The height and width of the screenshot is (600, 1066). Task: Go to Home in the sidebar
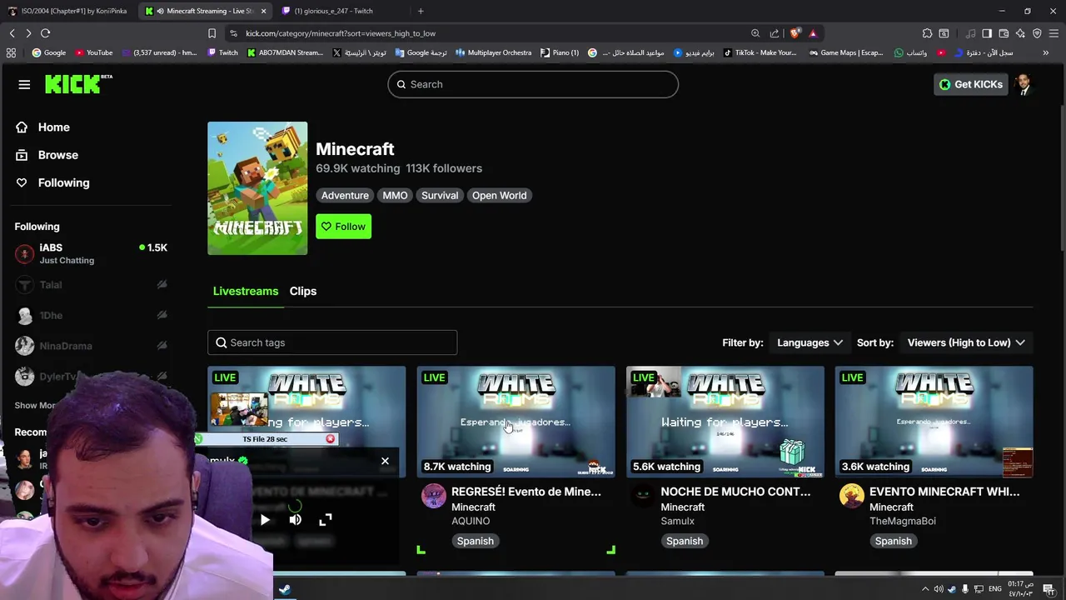[x=53, y=127]
